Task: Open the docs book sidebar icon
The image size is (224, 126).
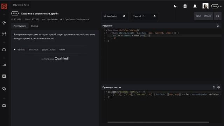Action: coord(4,106)
